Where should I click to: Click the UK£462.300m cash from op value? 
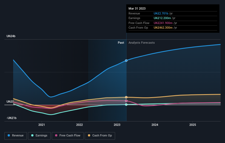click(x=163, y=28)
